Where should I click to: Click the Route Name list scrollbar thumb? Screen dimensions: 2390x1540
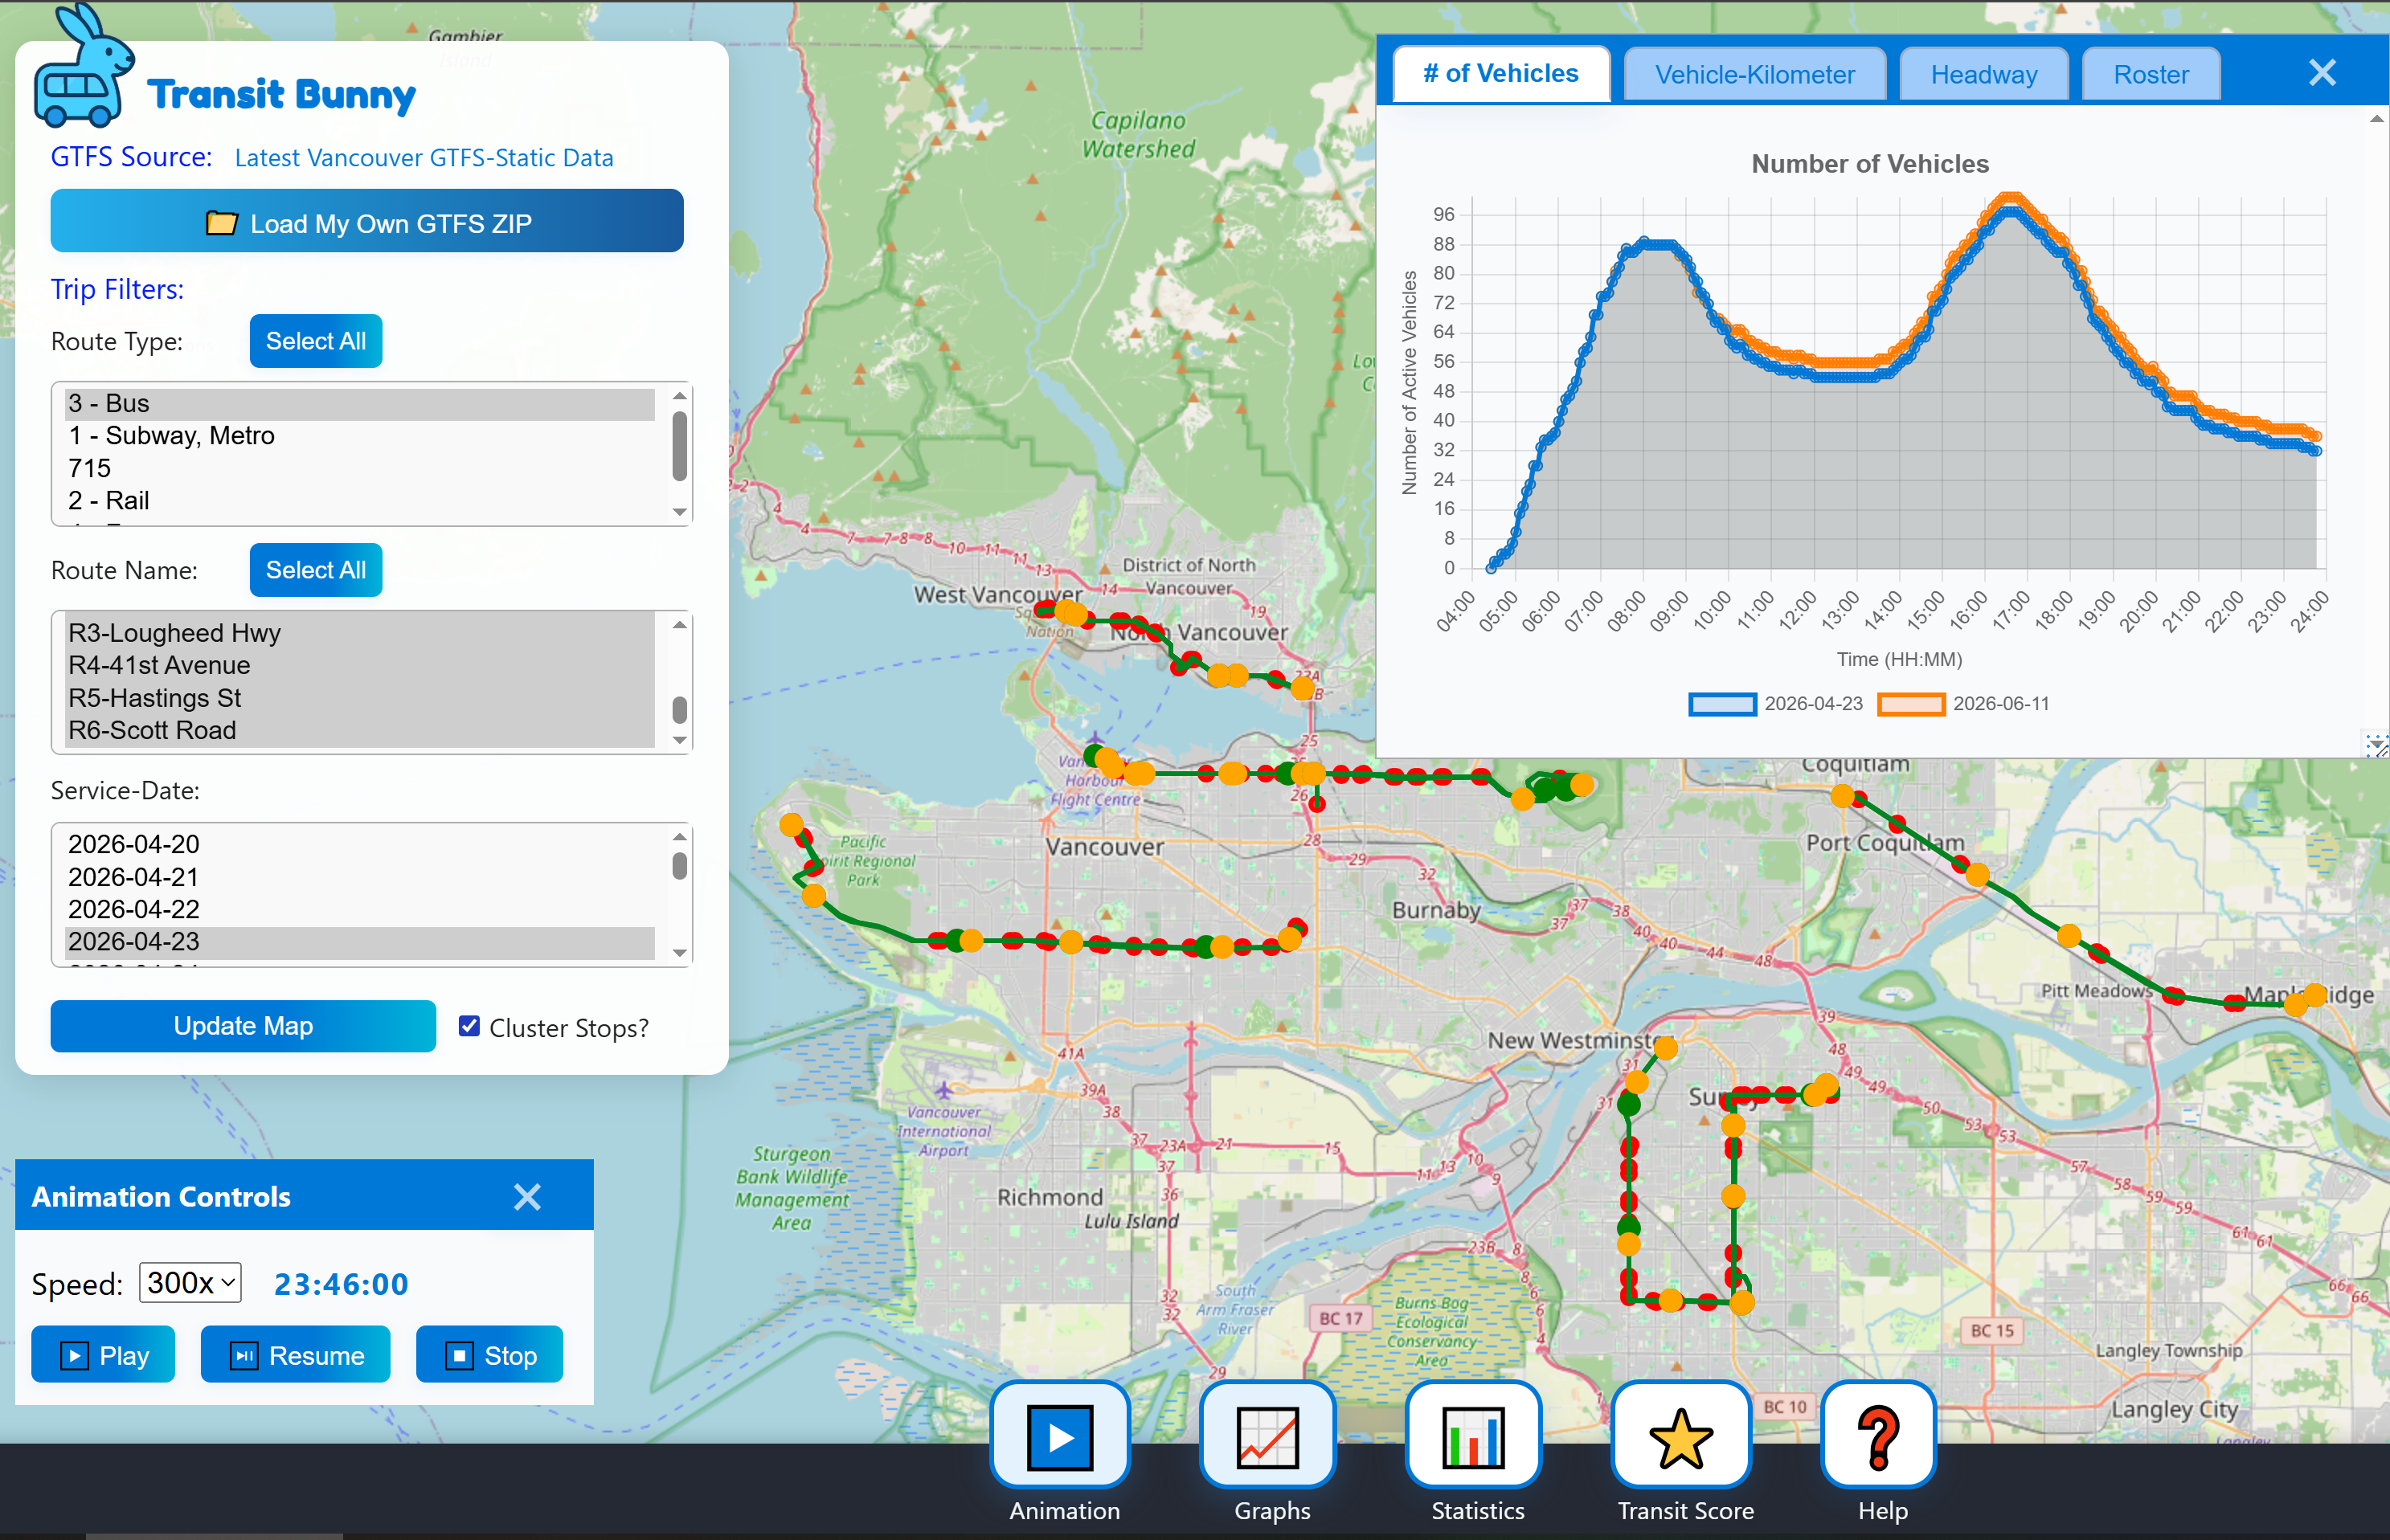coord(679,710)
